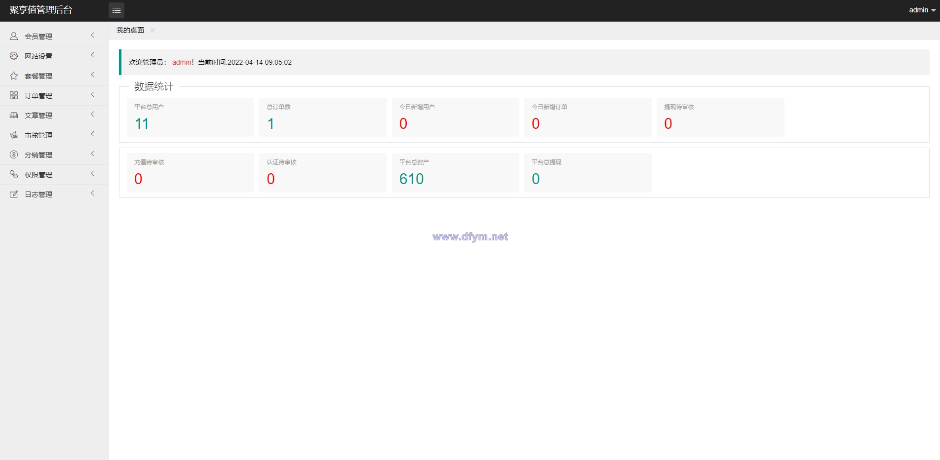Open the 会员管理 menu item
Screen dimensions: 940x460
click(54, 36)
